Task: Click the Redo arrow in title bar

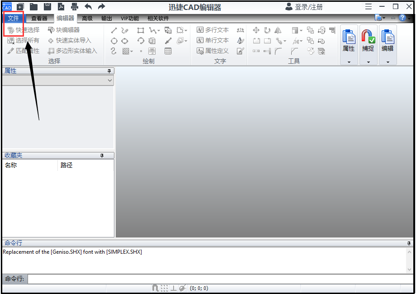Action: click(x=101, y=7)
